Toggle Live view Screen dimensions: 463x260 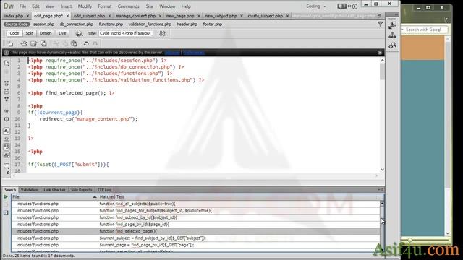62,33
